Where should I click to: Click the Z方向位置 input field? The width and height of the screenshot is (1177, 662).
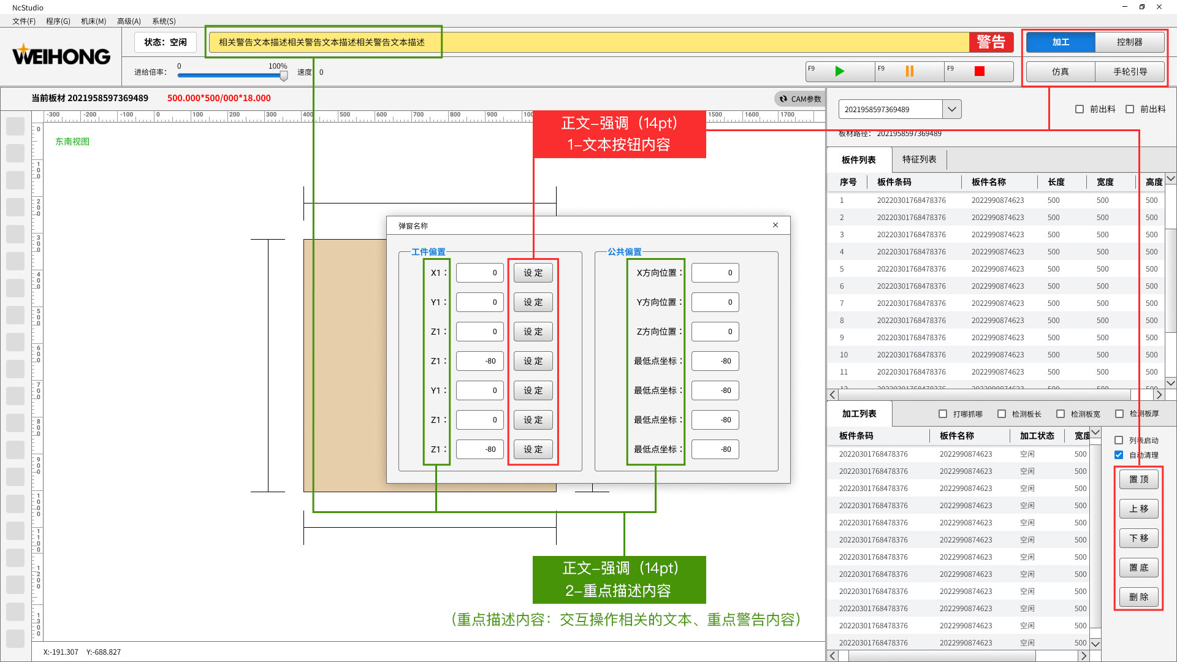coord(715,332)
